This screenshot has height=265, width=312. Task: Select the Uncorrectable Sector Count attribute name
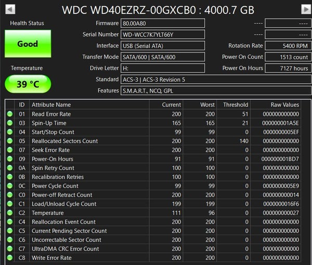pyautogui.click(x=67, y=240)
